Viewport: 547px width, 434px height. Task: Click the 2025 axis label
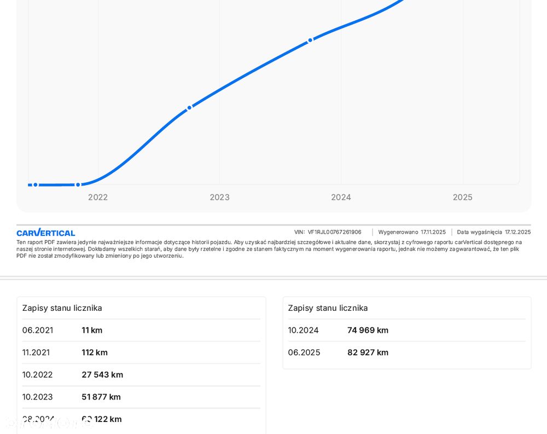pos(462,197)
